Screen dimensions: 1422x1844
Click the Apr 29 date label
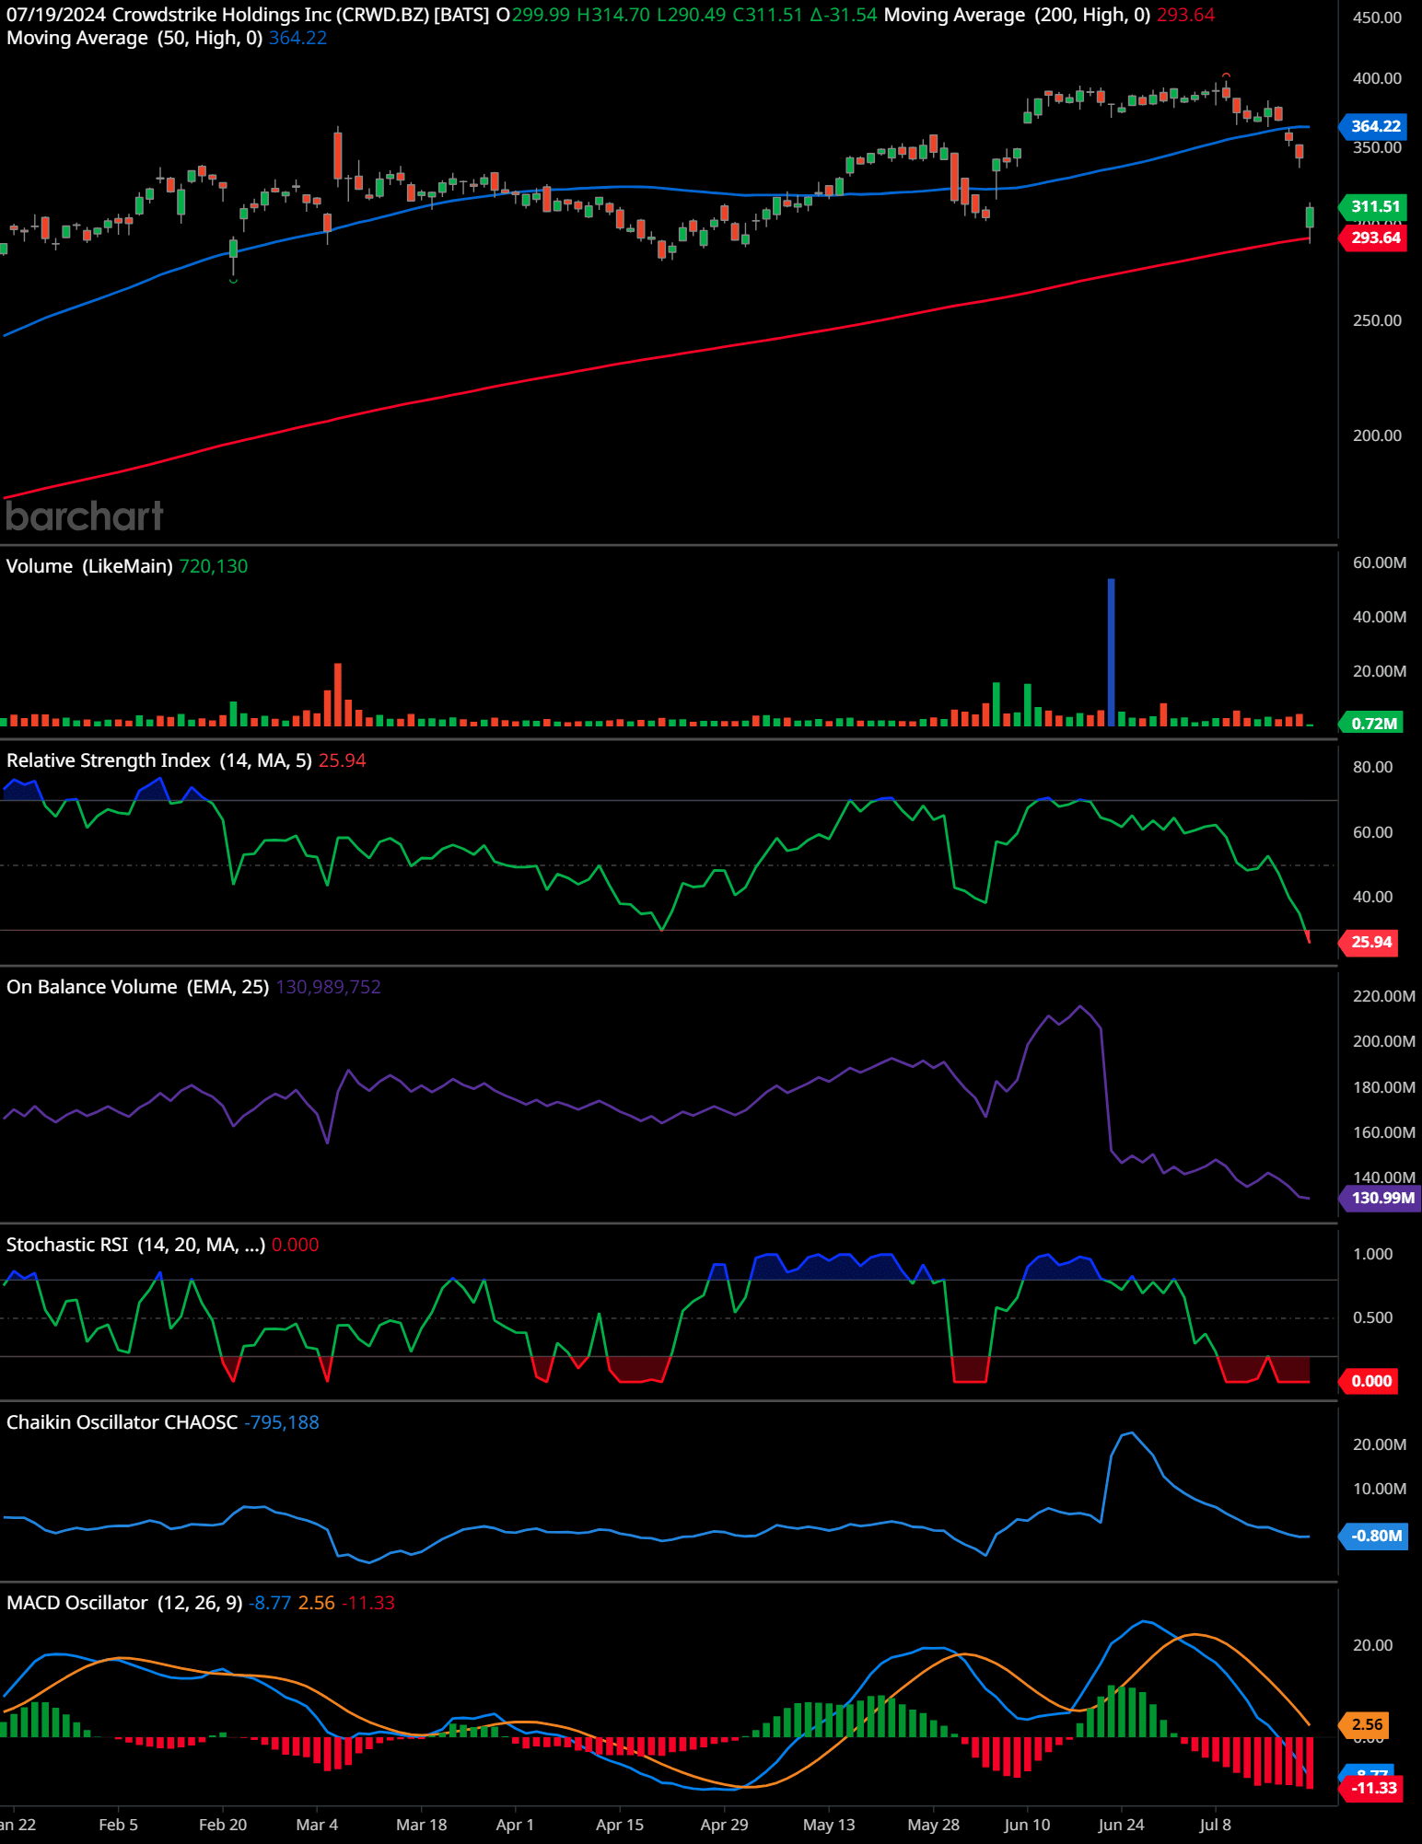tap(724, 1825)
